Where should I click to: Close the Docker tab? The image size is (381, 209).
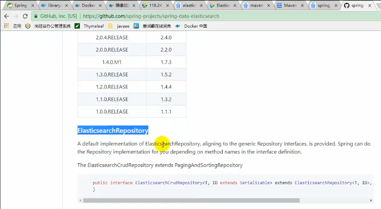coord(100,5)
